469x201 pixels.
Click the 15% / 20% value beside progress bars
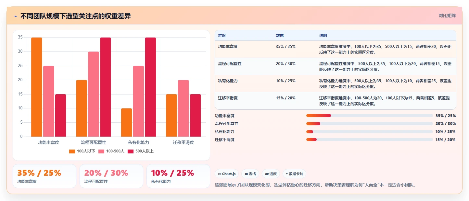[446, 140]
